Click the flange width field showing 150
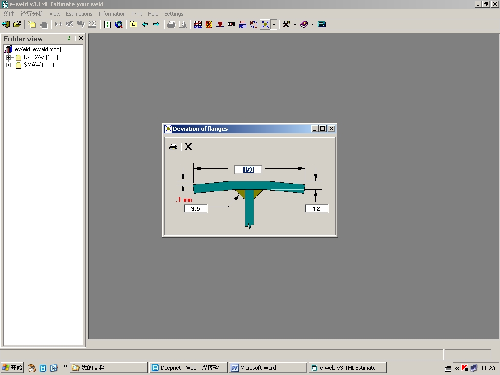This screenshot has width=500, height=375. point(248,169)
